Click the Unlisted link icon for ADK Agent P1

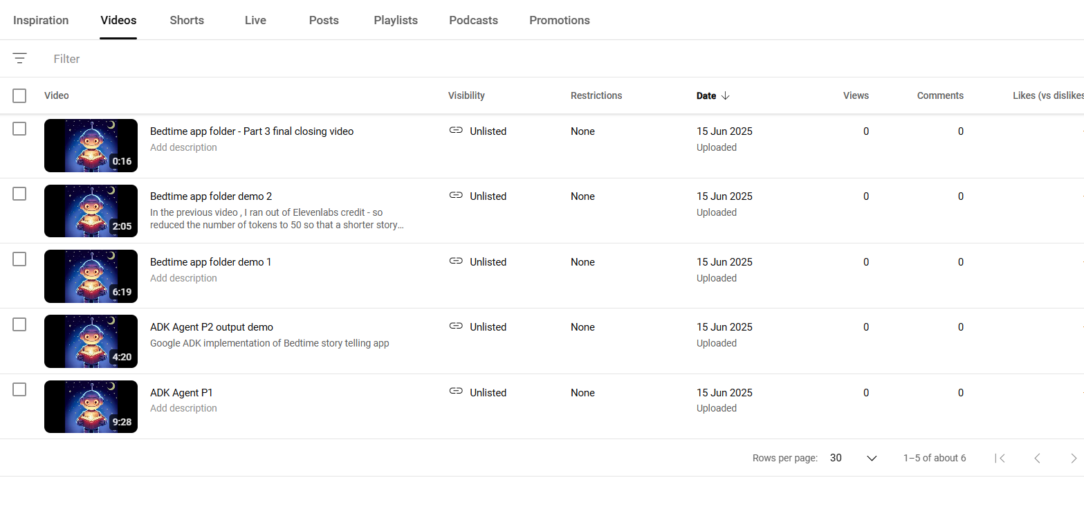456,391
